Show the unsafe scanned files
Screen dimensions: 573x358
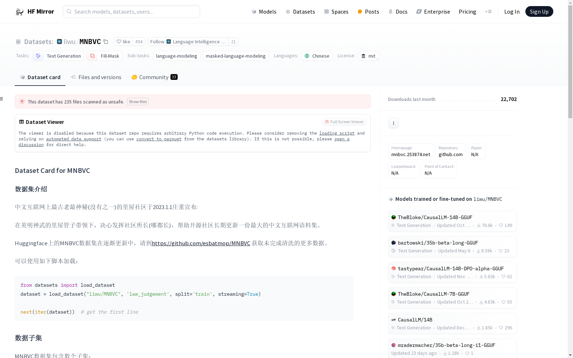point(138,102)
